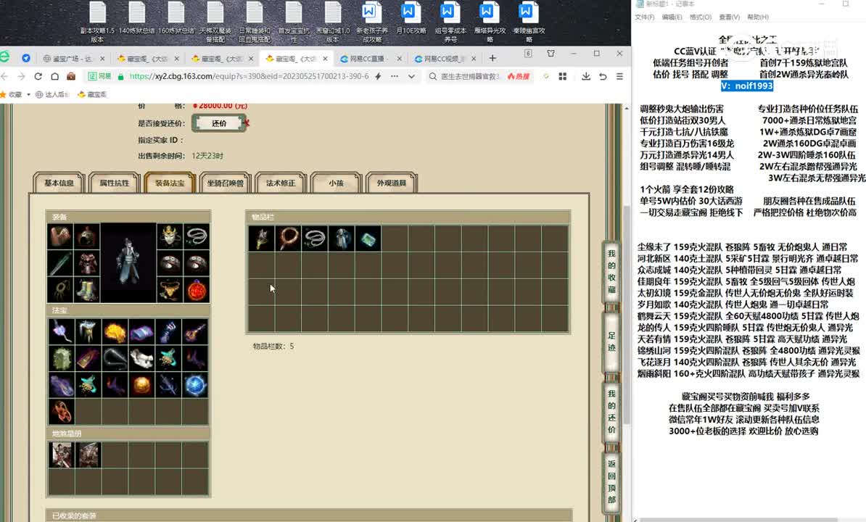Select the golden cloud treasure icon
The image size is (866, 522).
pos(115,332)
